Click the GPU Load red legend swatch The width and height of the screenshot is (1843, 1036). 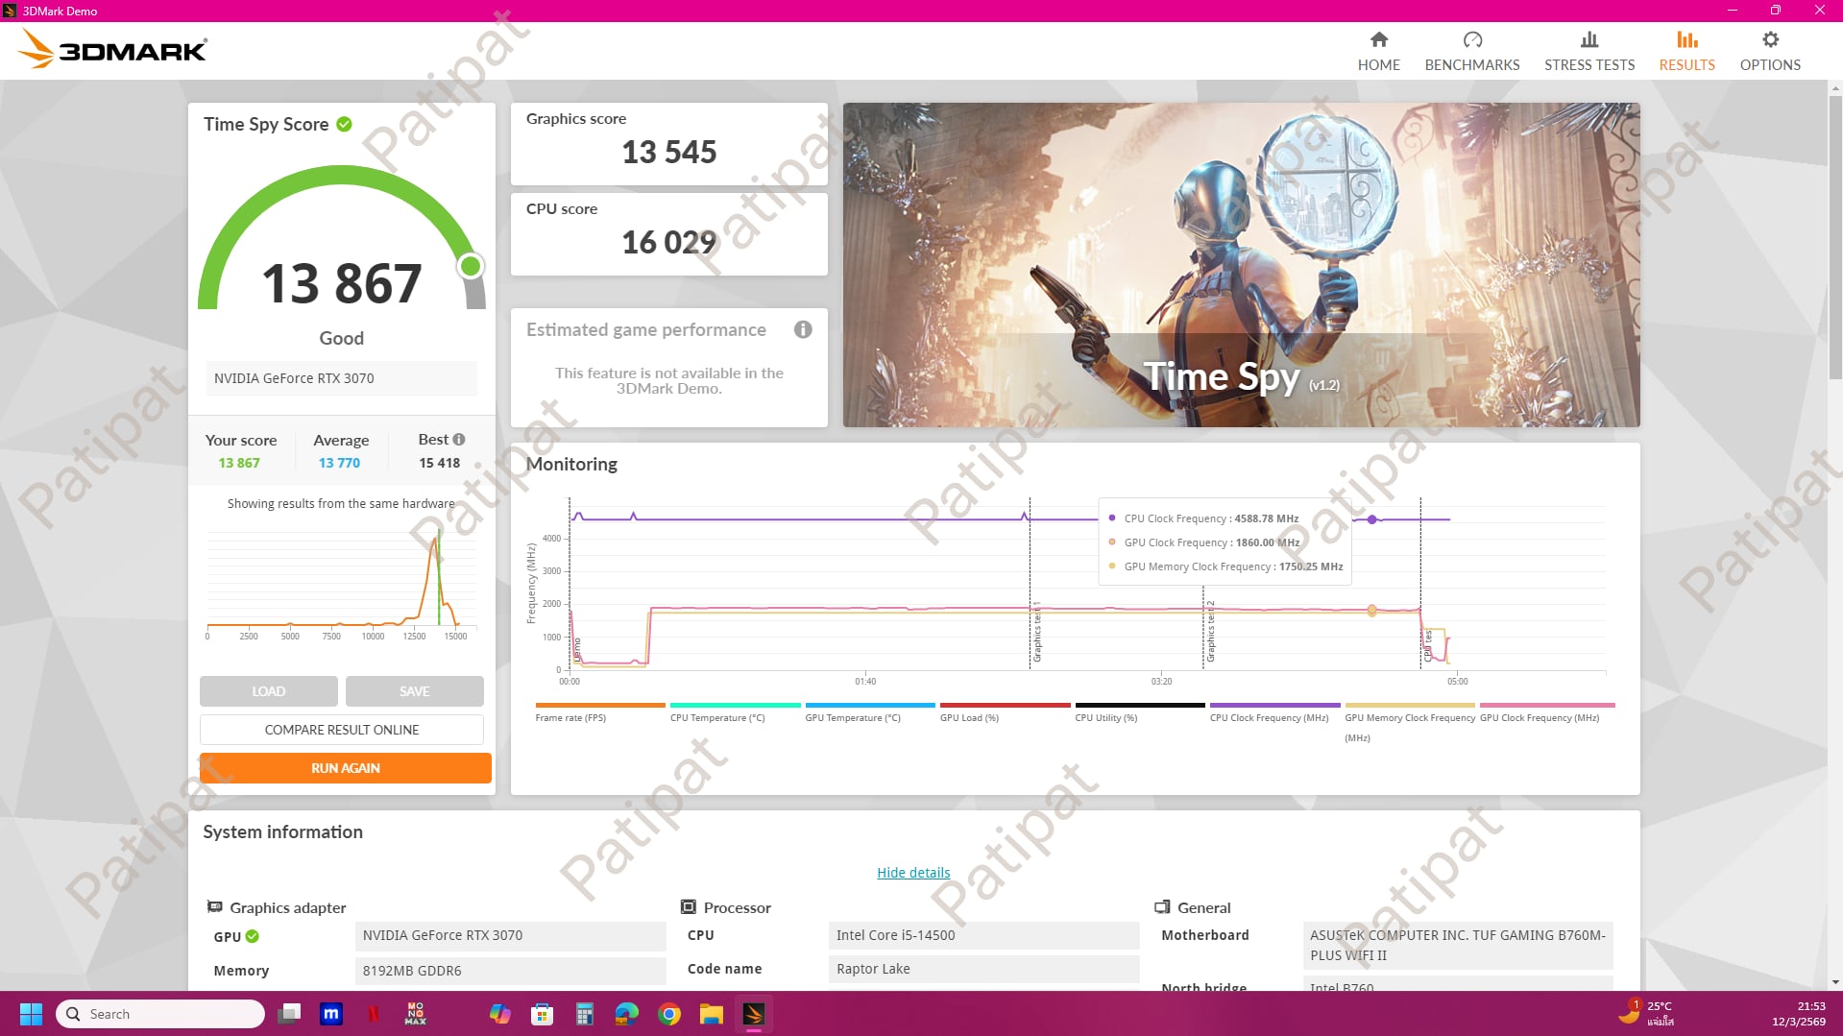tap(1004, 706)
